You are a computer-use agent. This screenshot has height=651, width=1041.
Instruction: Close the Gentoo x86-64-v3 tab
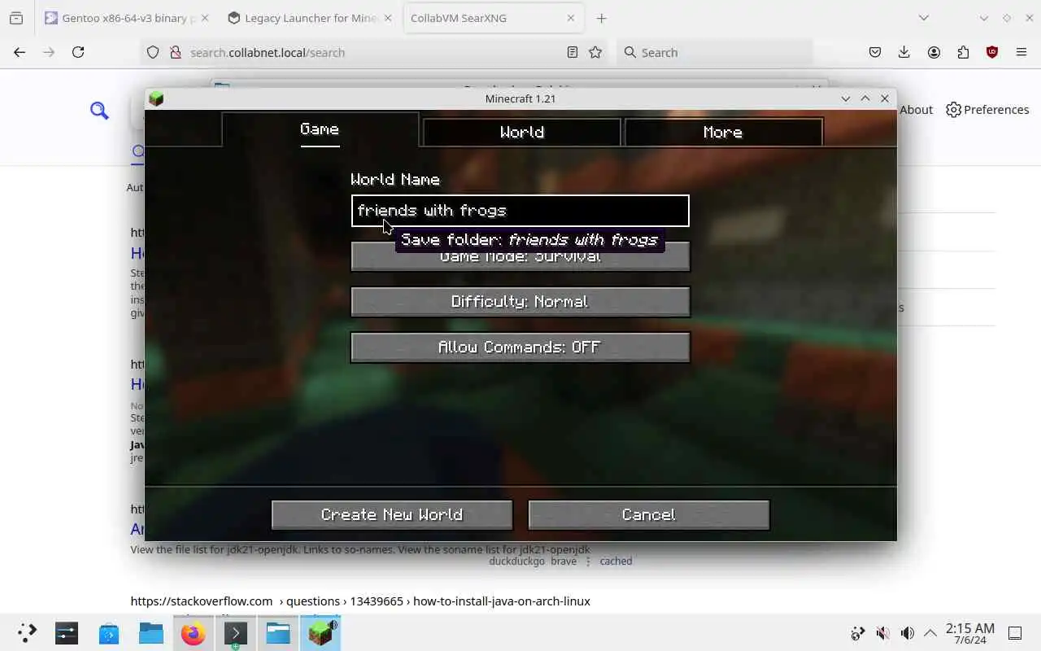[204, 18]
